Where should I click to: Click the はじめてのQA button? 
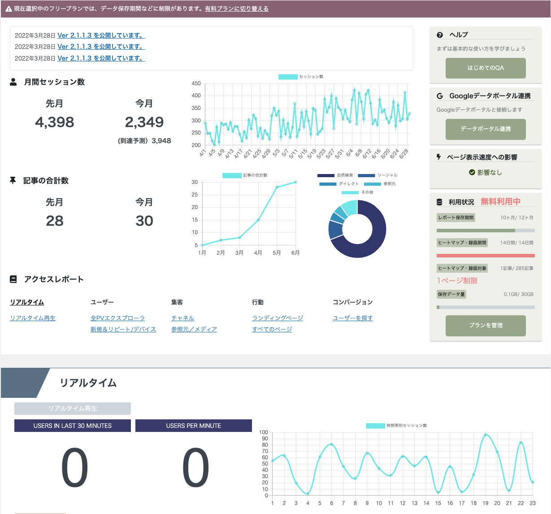tap(486, 68)
